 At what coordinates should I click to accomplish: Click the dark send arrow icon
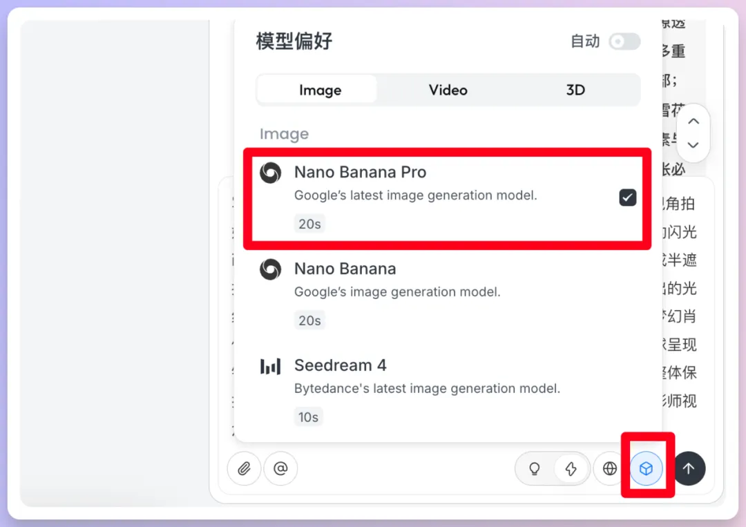pyautogui.click(x=689, y=469)
